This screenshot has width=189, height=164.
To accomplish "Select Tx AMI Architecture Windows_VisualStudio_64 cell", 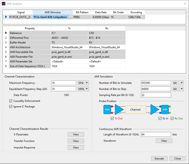I will point(69,47).
